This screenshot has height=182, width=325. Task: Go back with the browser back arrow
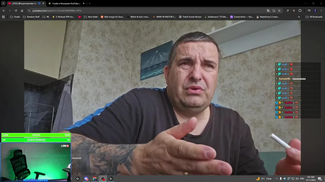point(4,11)
